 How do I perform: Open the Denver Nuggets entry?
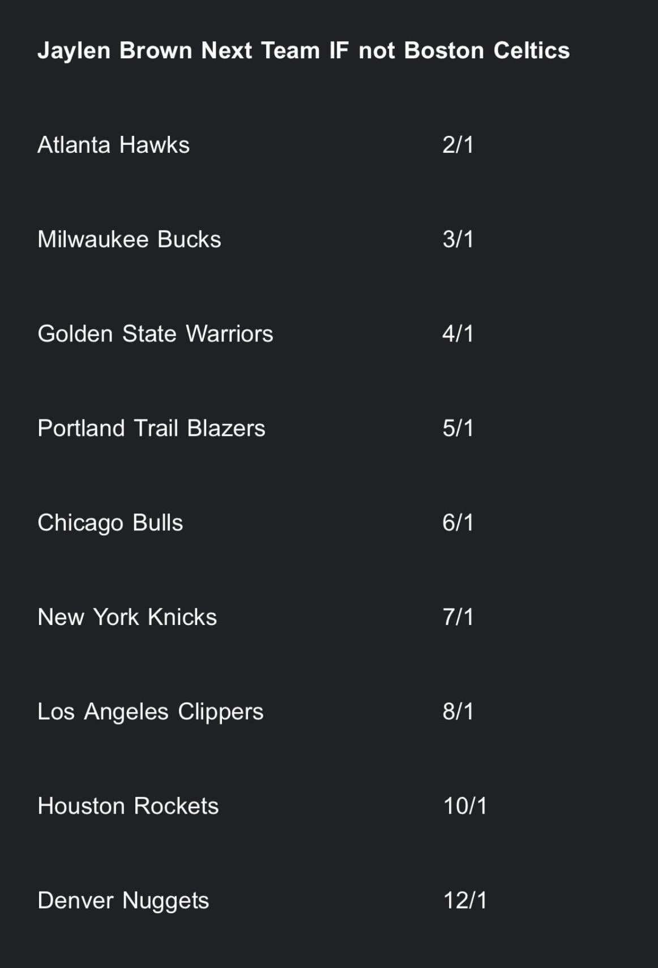(123, 901)
